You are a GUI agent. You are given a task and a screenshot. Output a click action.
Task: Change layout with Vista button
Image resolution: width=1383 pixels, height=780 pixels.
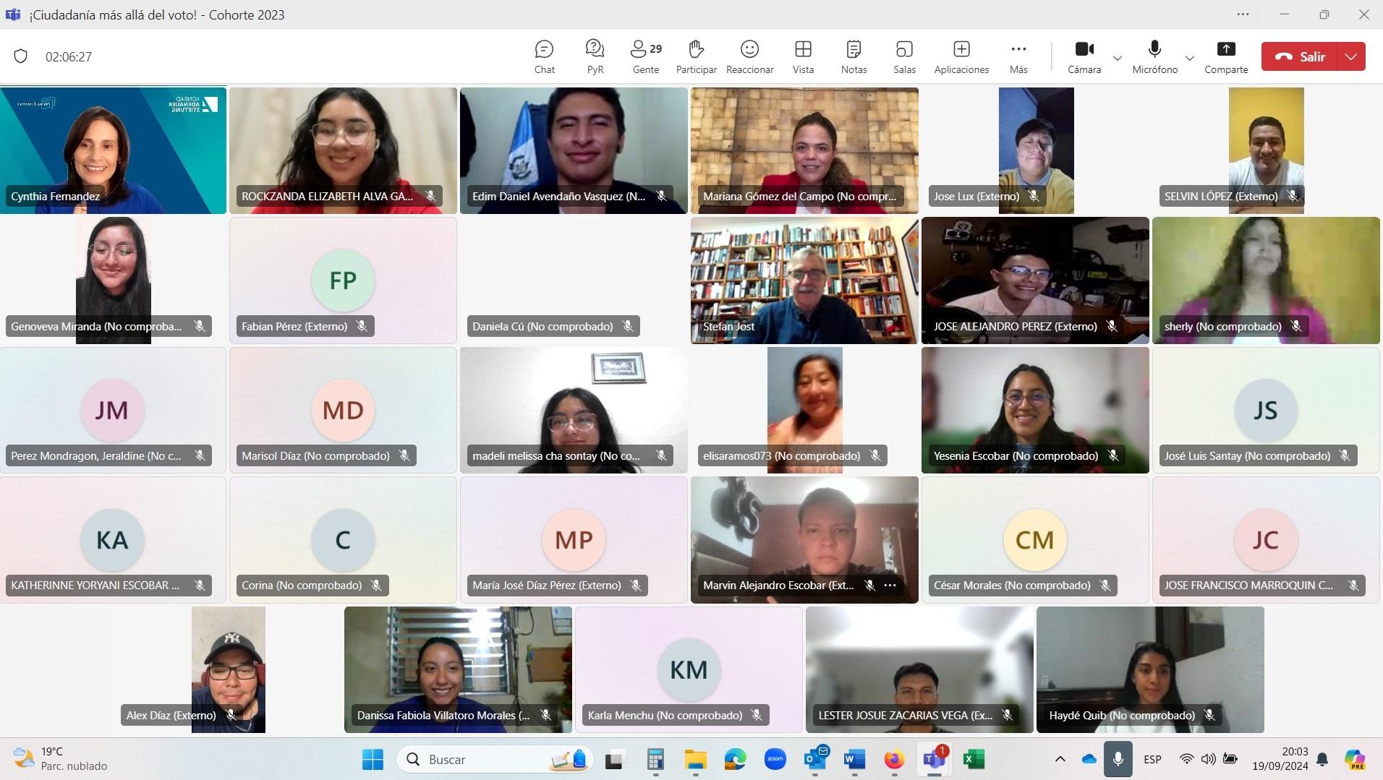pyautogui.click(x=803, y=56)
